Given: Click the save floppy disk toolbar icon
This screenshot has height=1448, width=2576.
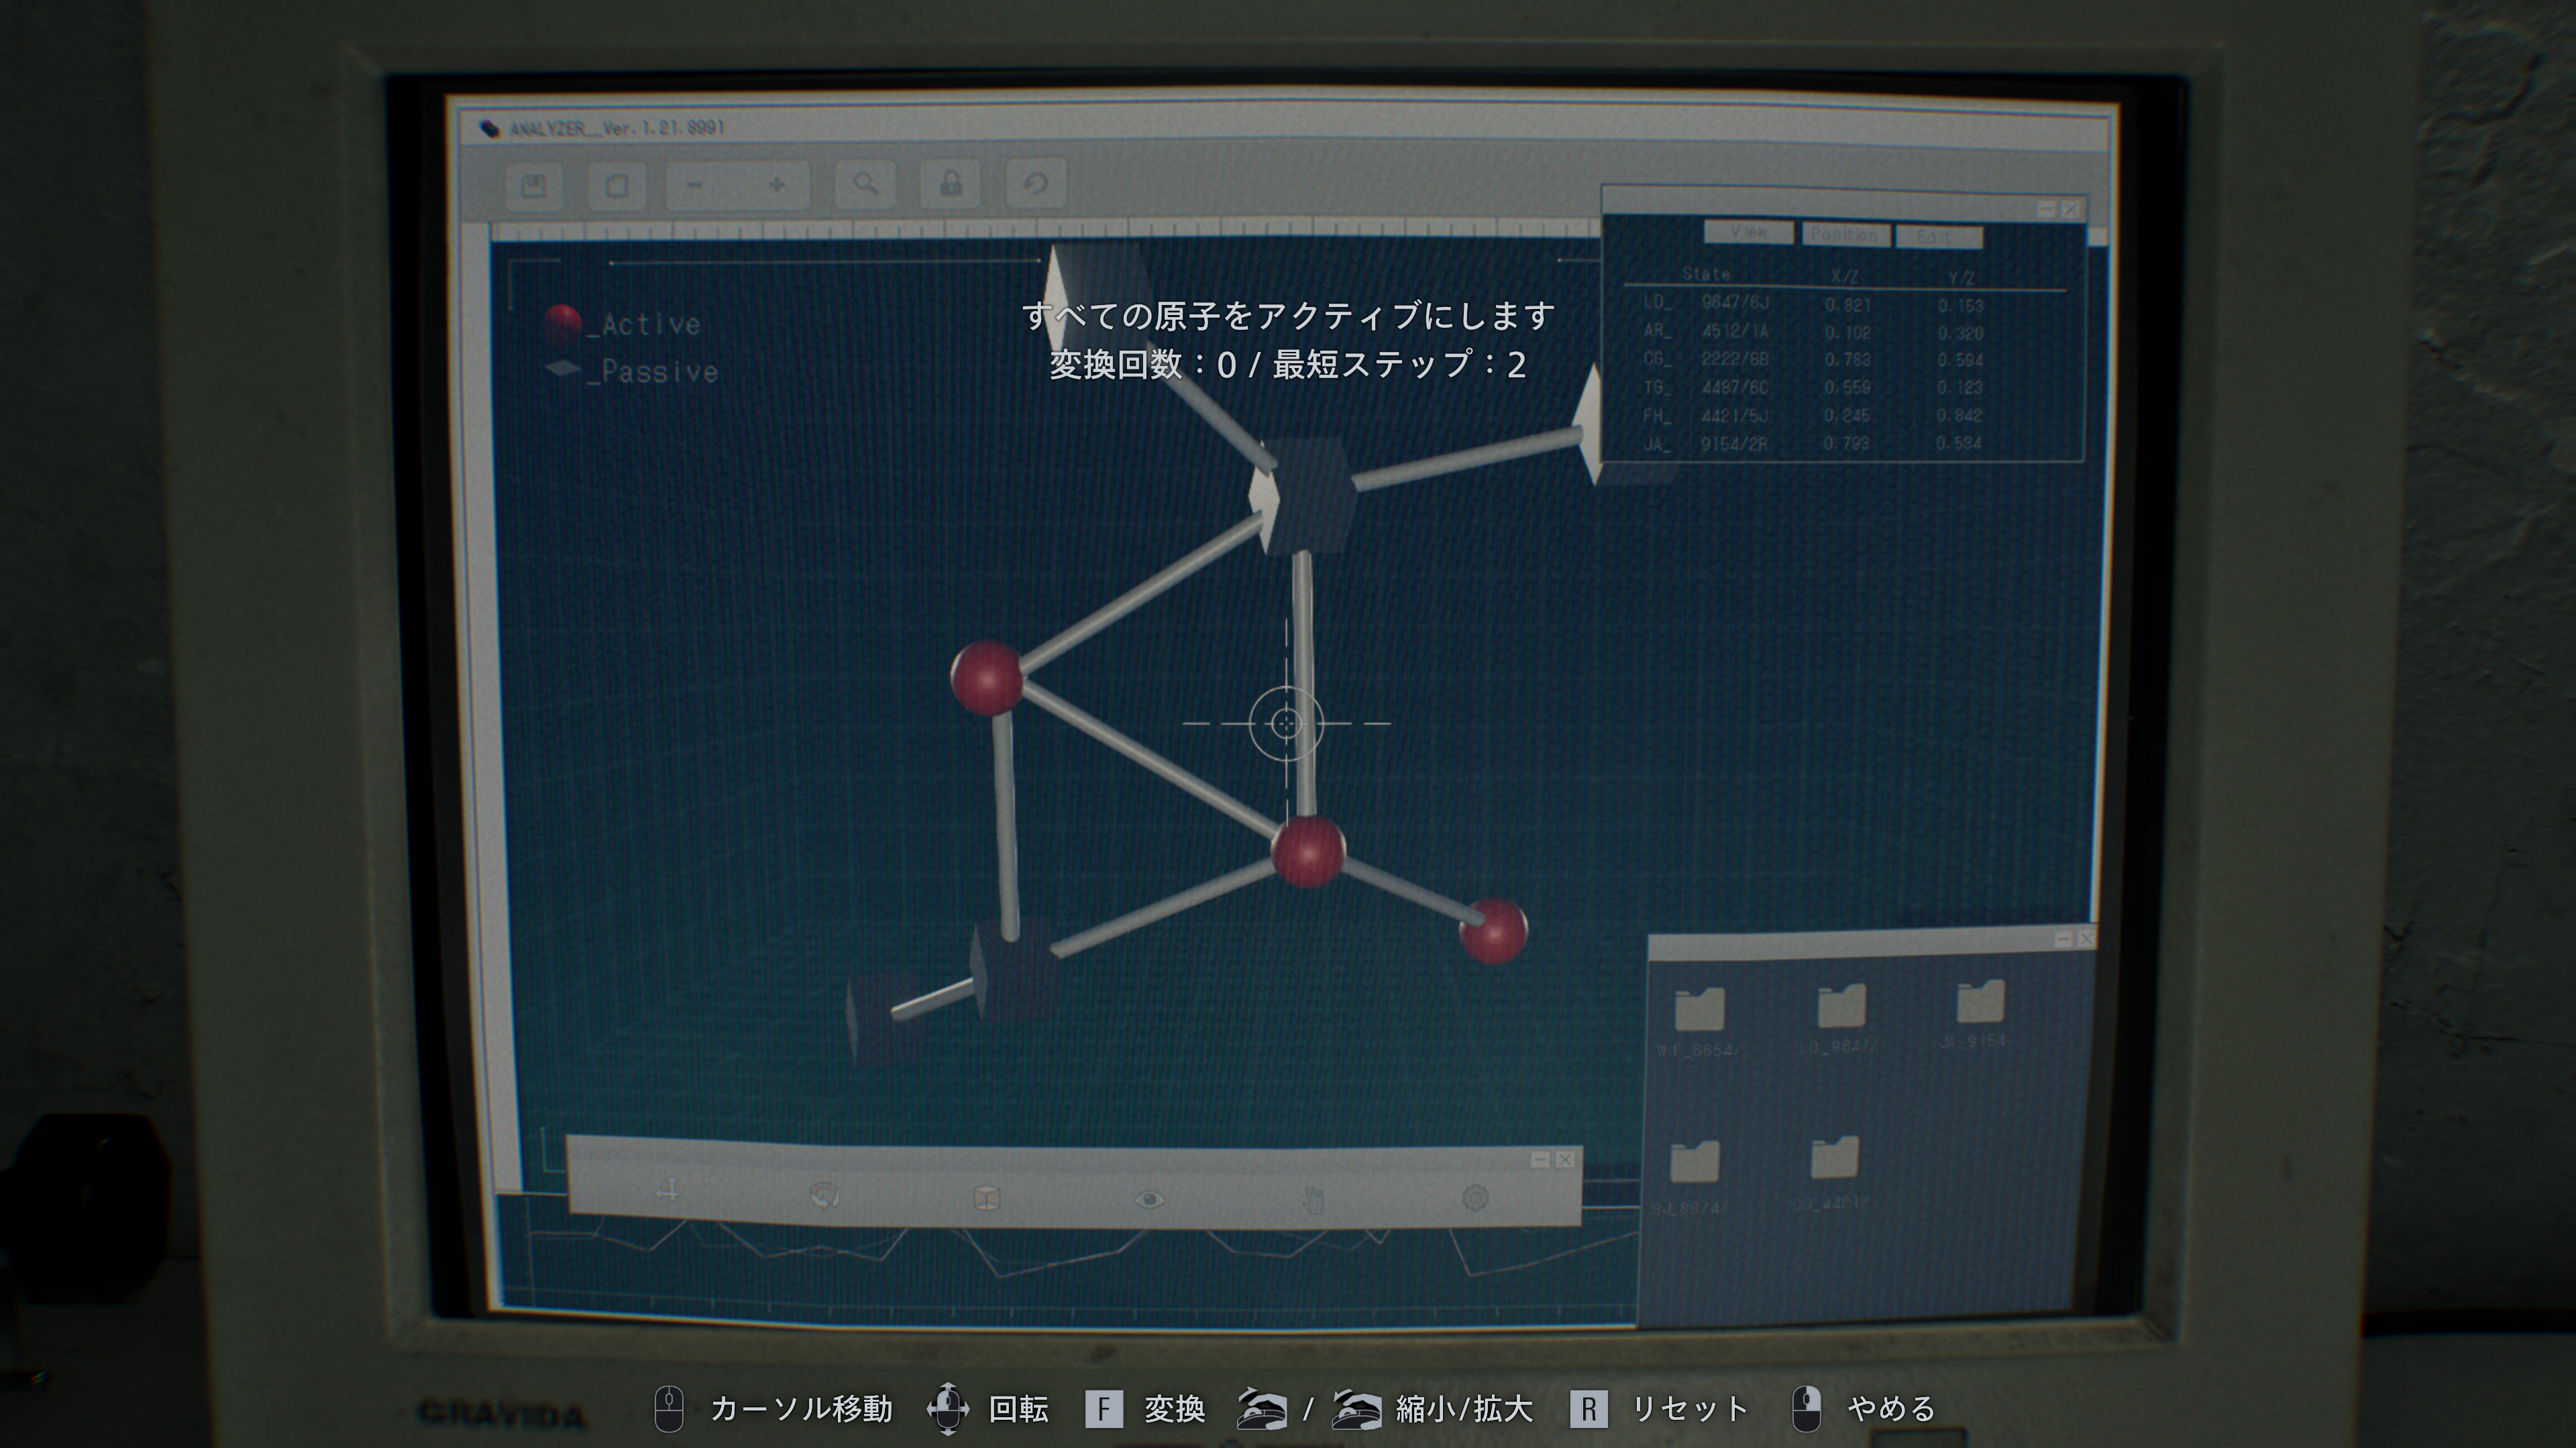Looking at the screenshot, I should point(533,186).
